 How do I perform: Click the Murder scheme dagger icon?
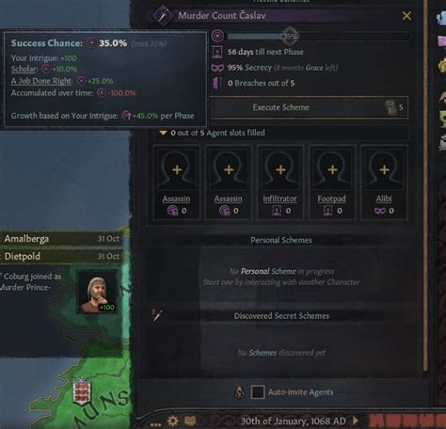coord(163,15)
